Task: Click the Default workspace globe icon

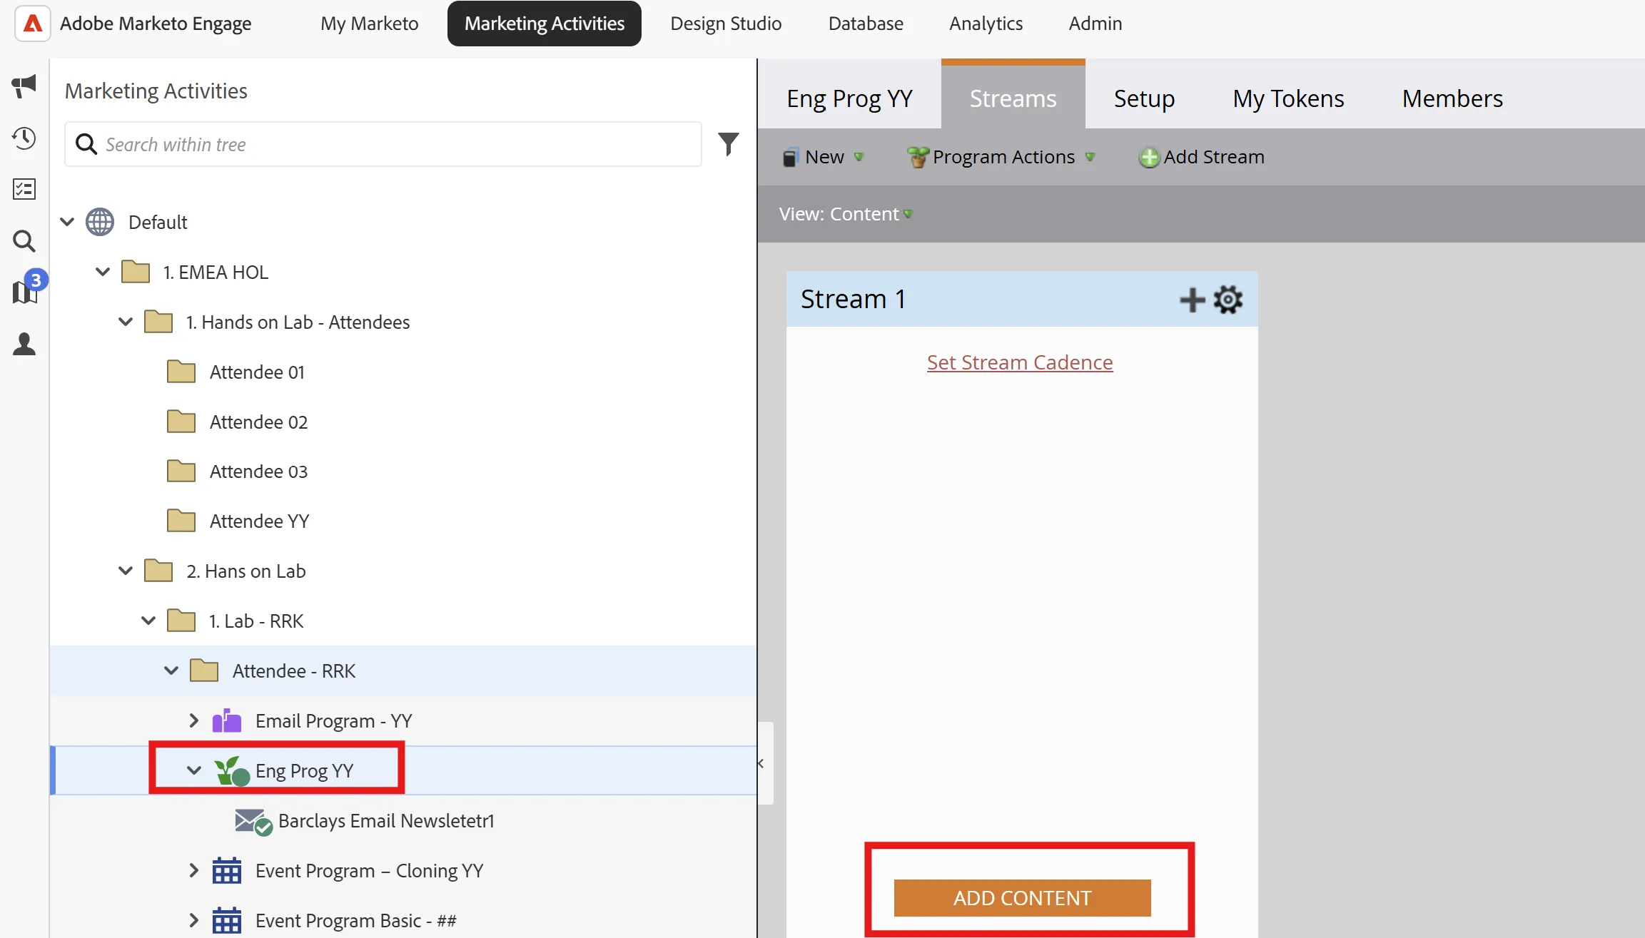Action: point(100,223)
